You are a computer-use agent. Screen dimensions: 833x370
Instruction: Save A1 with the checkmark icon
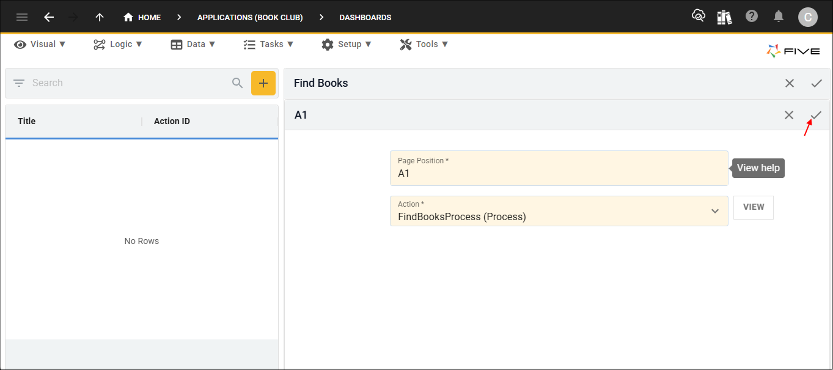[816, 115]
